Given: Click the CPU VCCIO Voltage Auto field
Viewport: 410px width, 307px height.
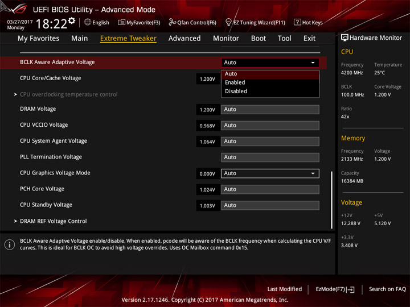Looking at the screenshot, I should tap(270, 125).
